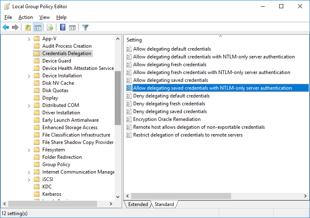The width and height of the screenshot is (310, 218).
Task: Click tree pane horizontal scroll right arrow
Action: tap(111, 204)
